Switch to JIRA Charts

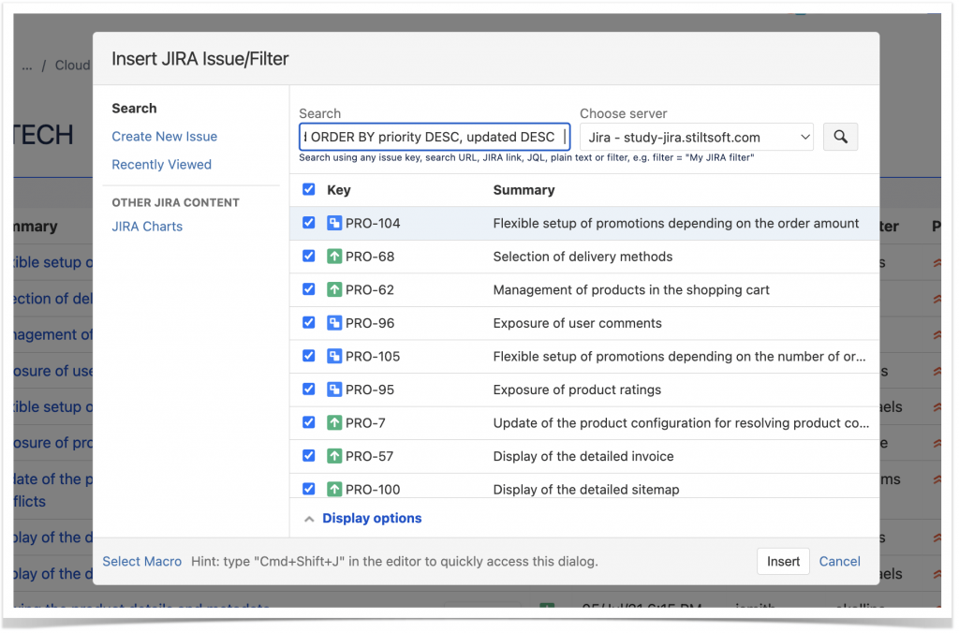coord(146,226)
